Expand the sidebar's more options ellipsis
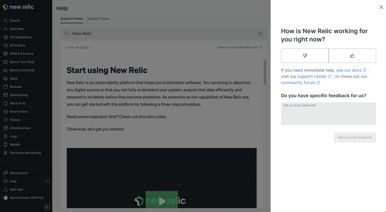 [x=5, y=161]
